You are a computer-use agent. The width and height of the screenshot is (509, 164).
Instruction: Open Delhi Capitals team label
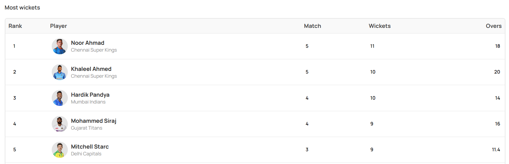pyautogui.click(x=86, y=154)
